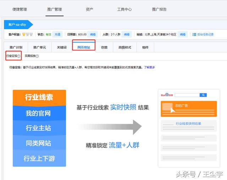Click the 客户权益 trophy icons

tap(27, 34)
